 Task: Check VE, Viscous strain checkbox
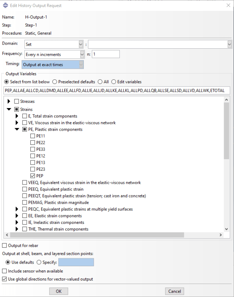click(x=24, y=123)
